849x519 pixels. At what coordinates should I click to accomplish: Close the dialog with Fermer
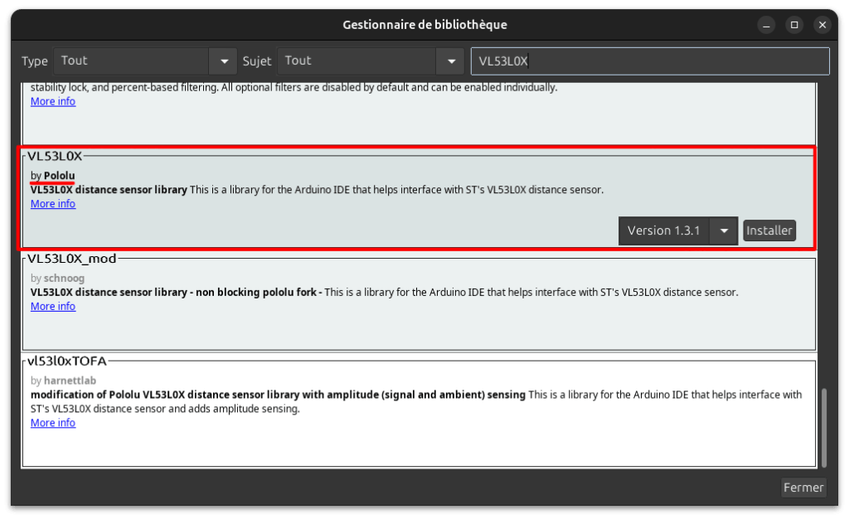(x=803, y=487)
